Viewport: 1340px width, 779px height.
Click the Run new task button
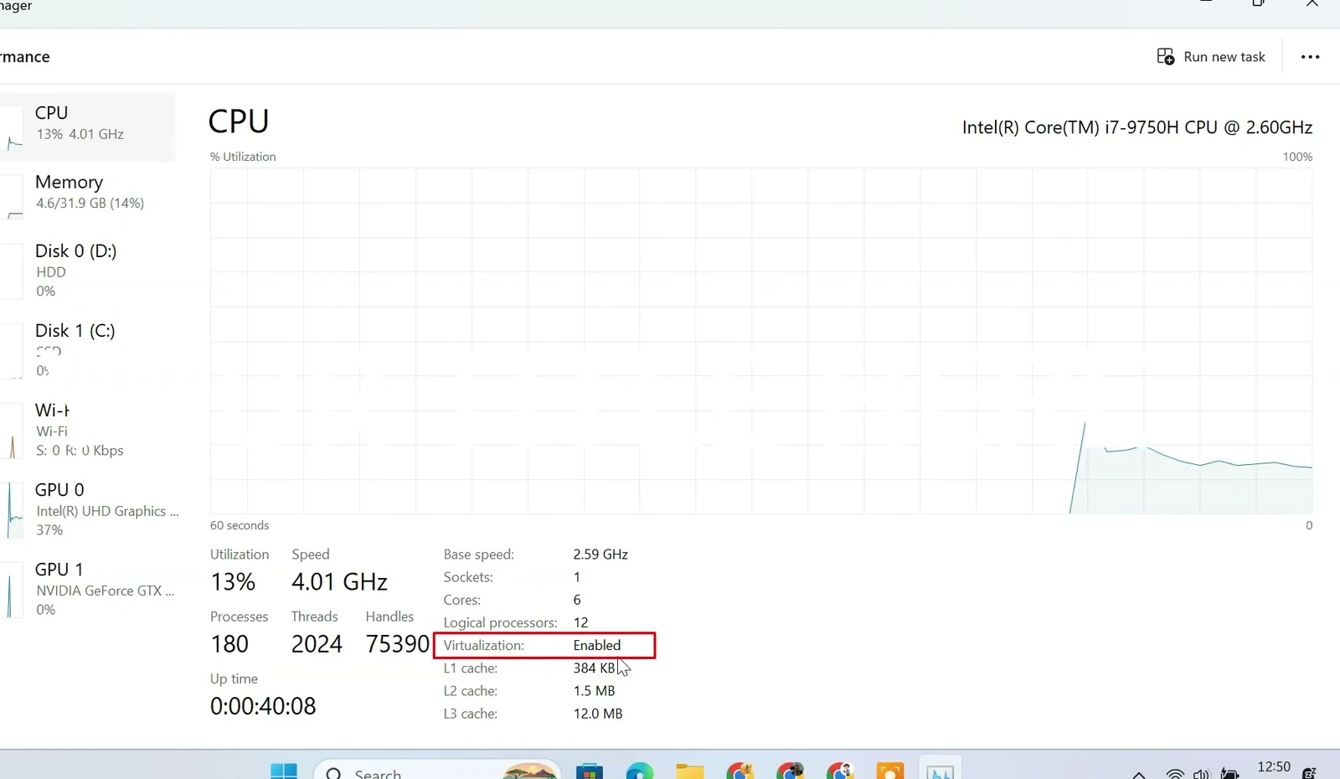[1211, 57]
